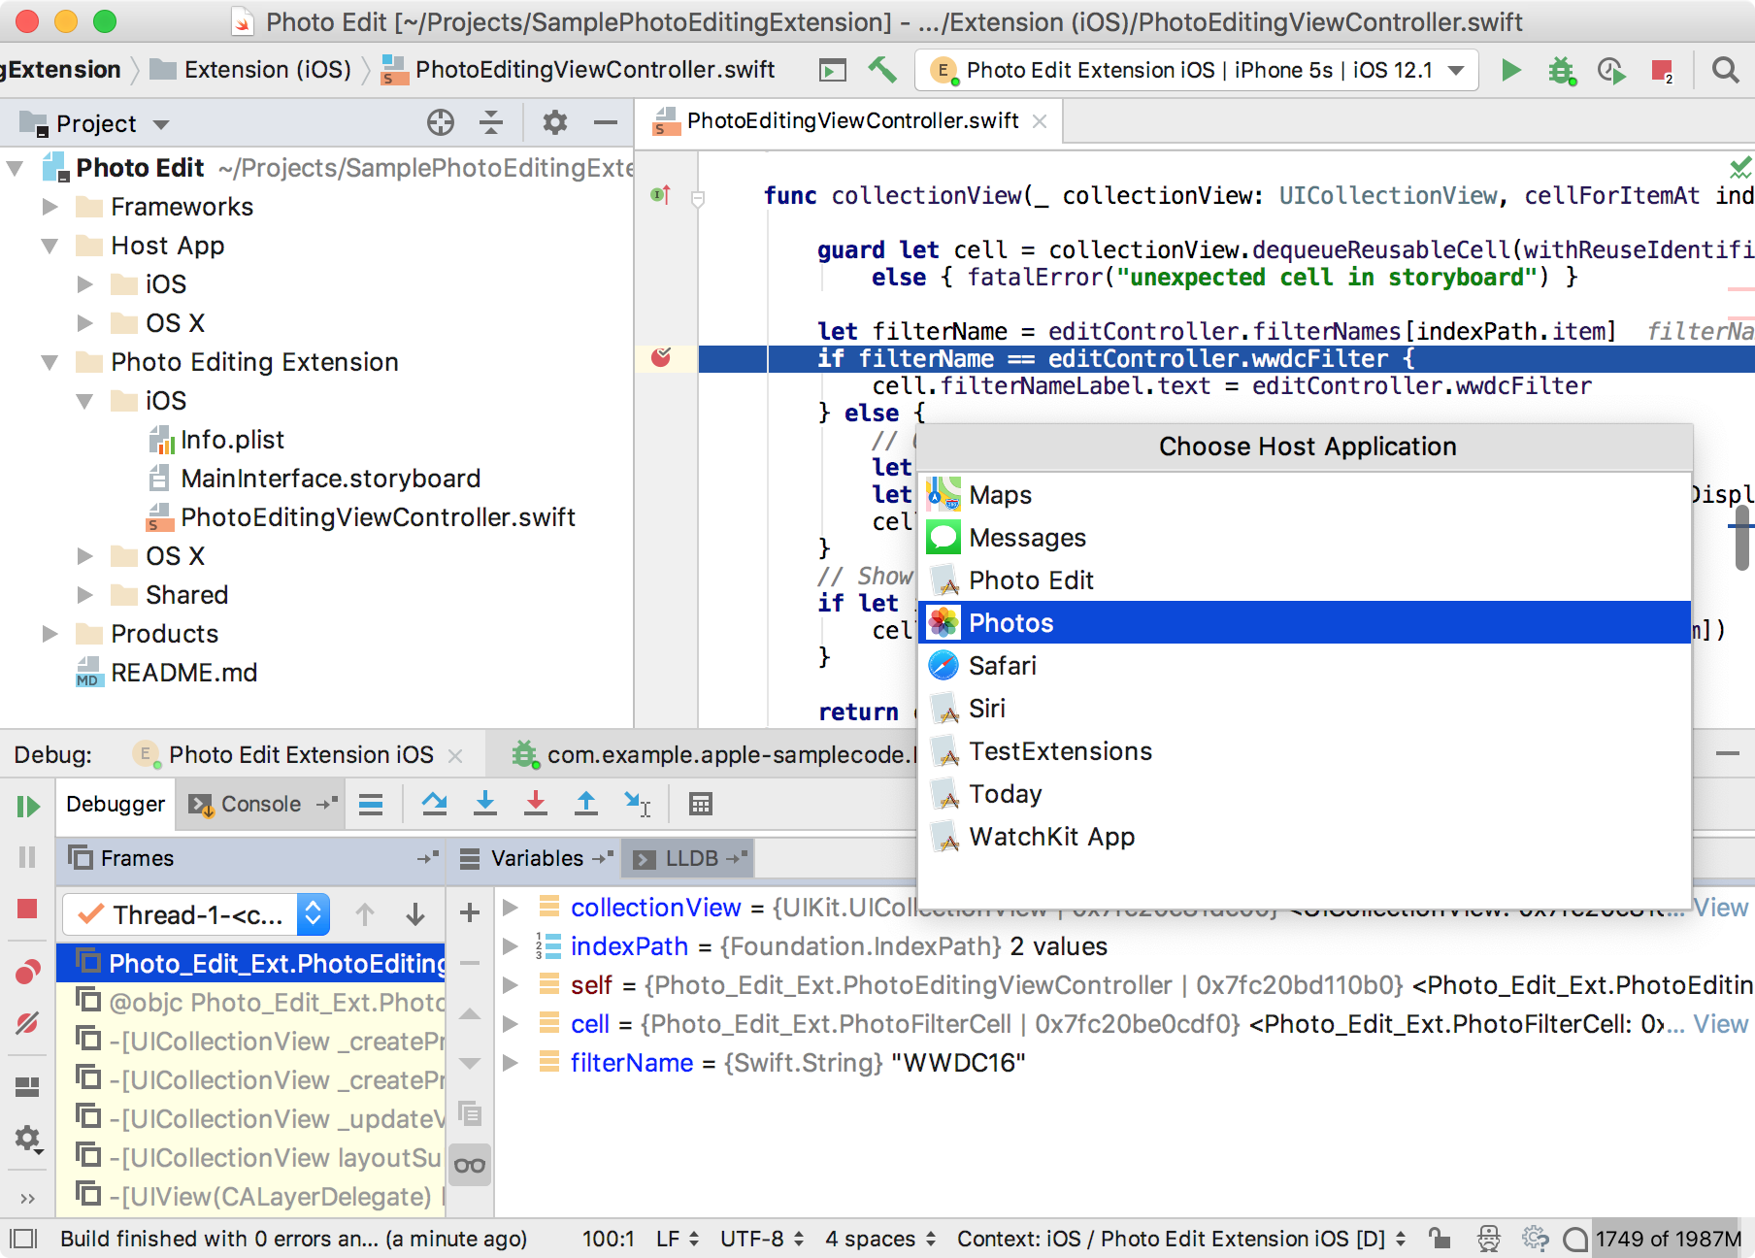
Task: Collapse all in Project panel
Action: coord(491,122)
